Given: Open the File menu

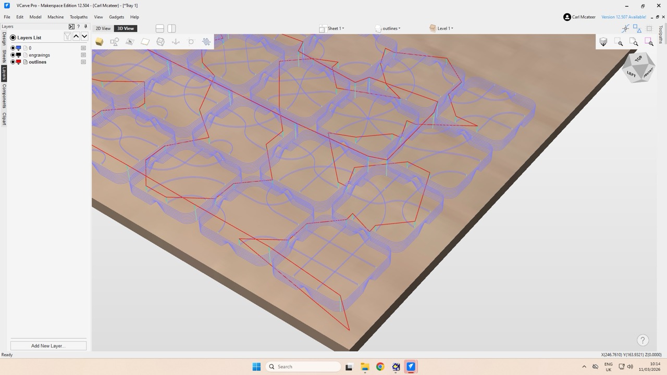Looking at the screenshot, I should [7, 17].
